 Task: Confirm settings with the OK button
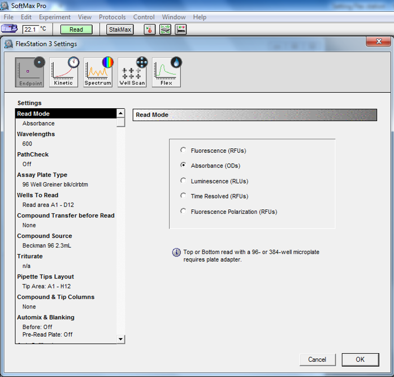360,359
